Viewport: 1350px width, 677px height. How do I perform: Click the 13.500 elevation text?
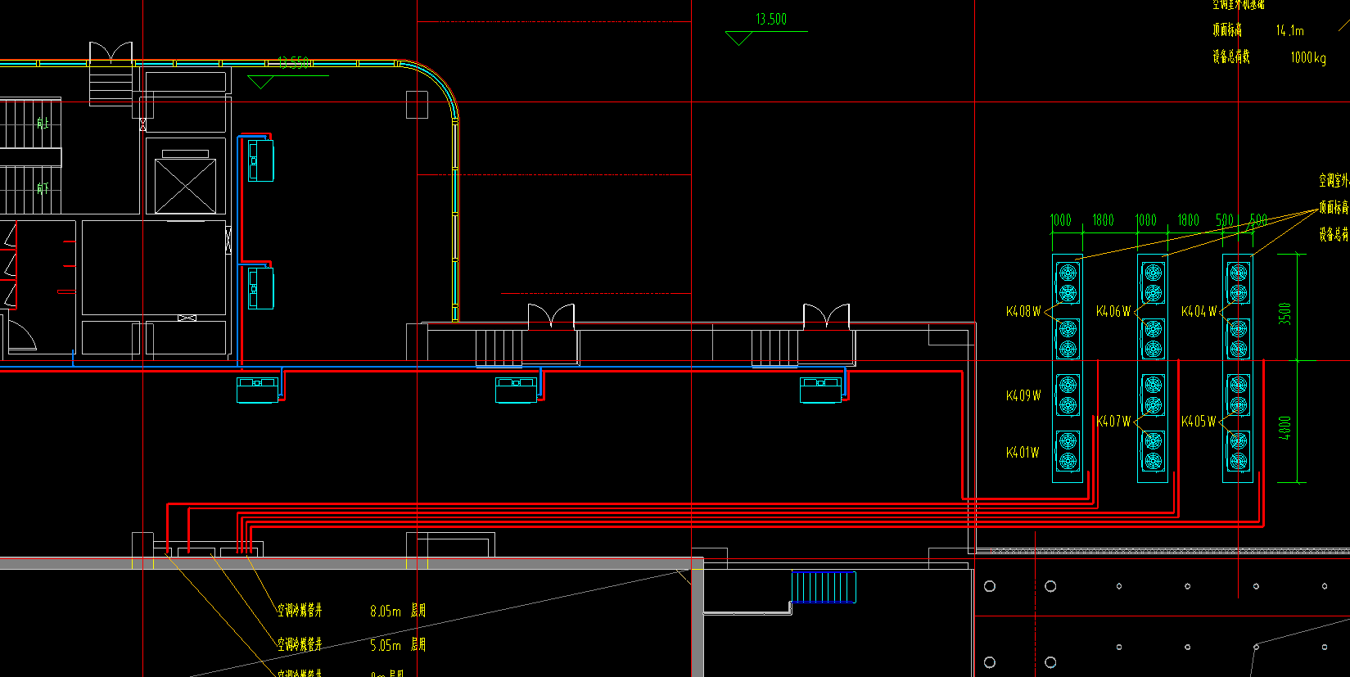(x=771, y=20)
